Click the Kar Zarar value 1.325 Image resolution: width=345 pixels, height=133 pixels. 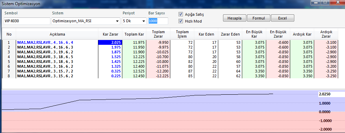[x=110, y=66]
